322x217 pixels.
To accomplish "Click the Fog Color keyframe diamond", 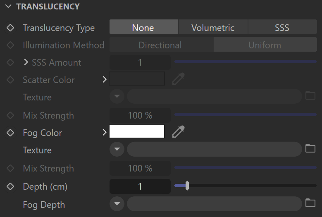I will click(x=10, y=133).
